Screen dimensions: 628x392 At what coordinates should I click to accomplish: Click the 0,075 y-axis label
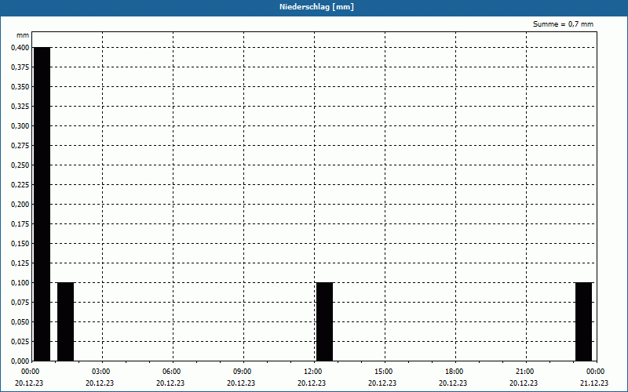coord(20,303)
